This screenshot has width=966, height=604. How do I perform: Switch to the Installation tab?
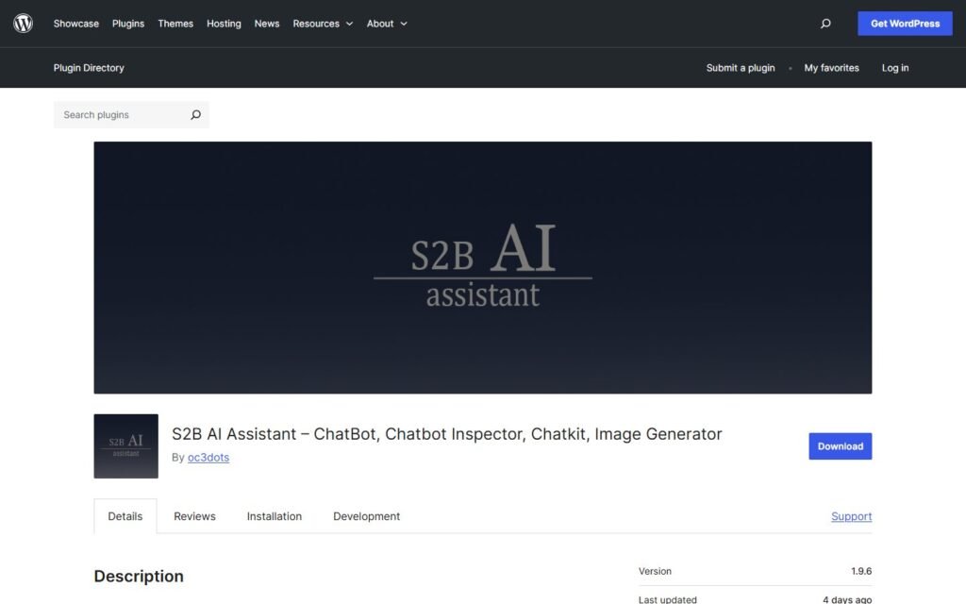tap(275, 516)
